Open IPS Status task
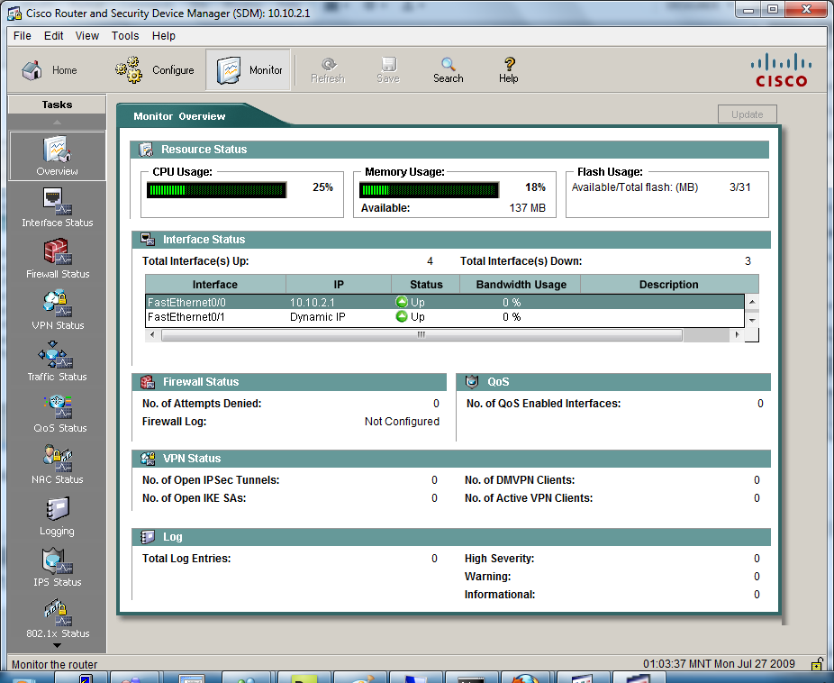 [x=57, y=568]
